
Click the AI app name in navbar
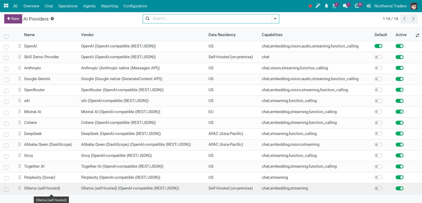(x=15, y=6)
